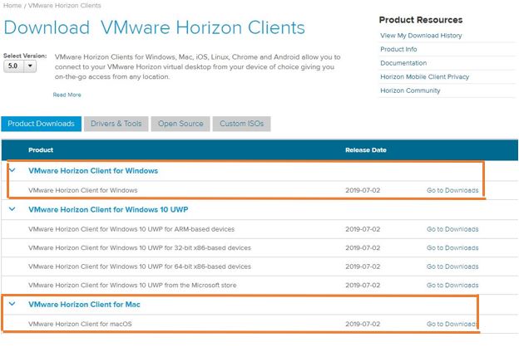Viewport: 519px width, 347px height.
Task: Click the VMware Horizon Client for Windows 10 UWP heading
Action: (108, 209)
